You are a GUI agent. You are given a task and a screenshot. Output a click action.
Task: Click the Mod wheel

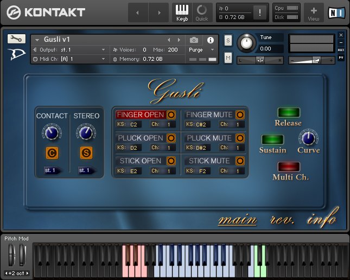(22, 255)
